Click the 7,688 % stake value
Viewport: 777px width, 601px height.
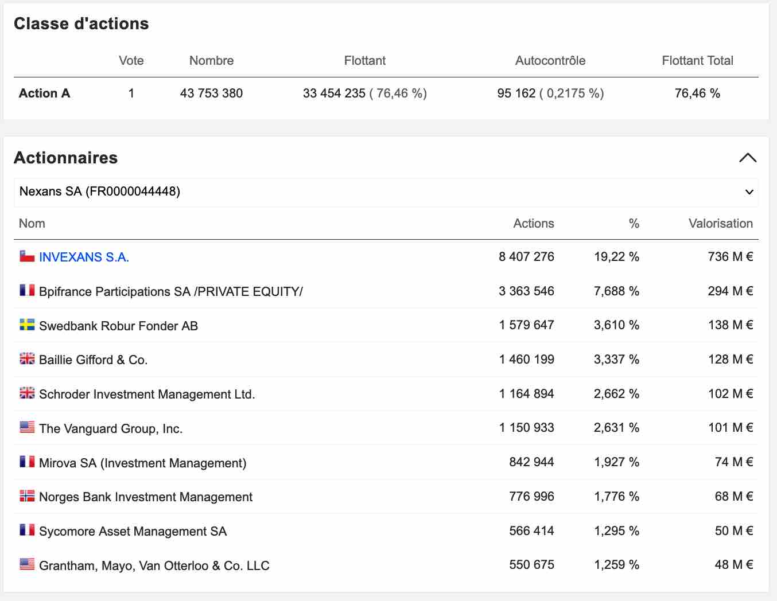click(616, 291)
